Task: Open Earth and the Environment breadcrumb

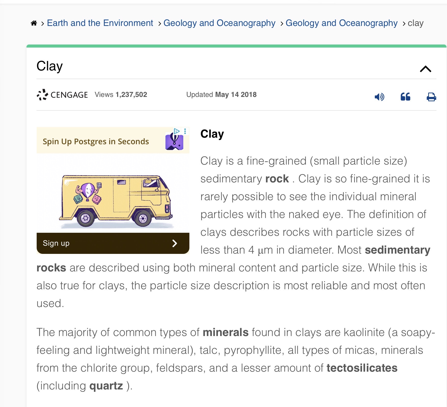Action: pos(100,23)
